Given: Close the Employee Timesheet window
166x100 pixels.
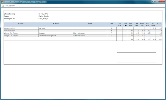Looking at the screenshot, I should (162, 2).
